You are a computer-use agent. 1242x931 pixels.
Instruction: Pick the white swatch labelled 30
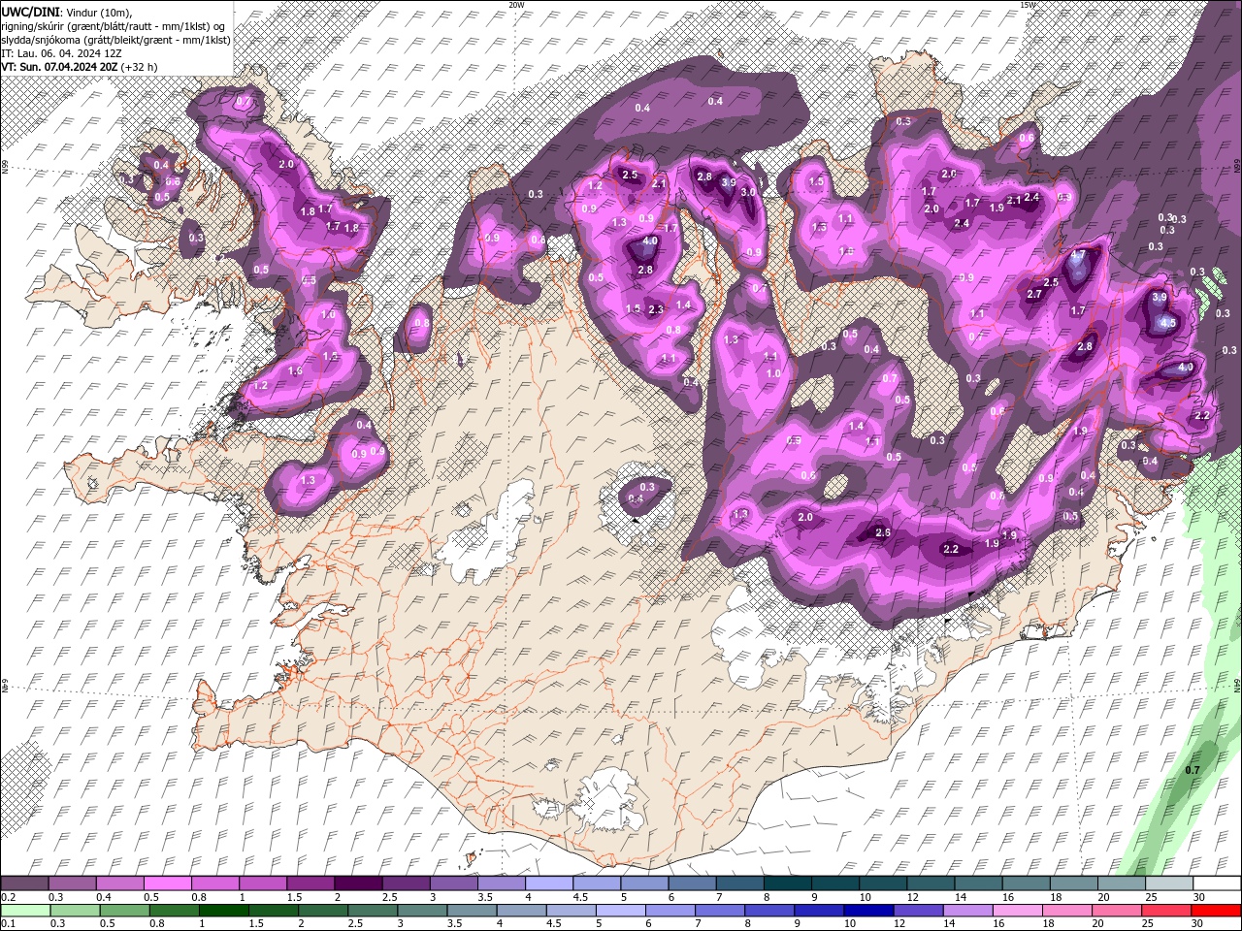pos(1216,883)
